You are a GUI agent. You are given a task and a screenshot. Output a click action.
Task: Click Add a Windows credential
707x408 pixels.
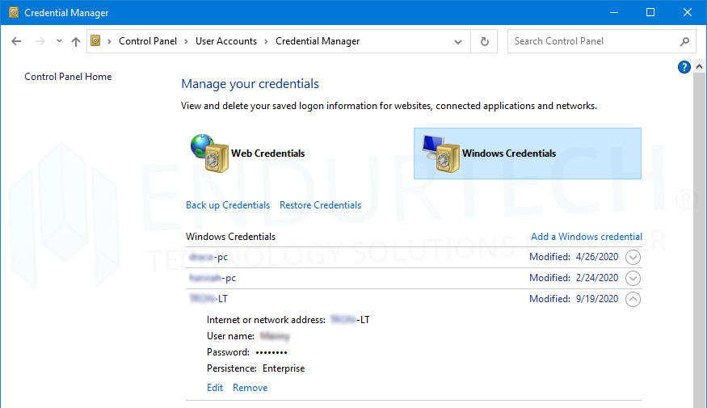pos(586,237)
